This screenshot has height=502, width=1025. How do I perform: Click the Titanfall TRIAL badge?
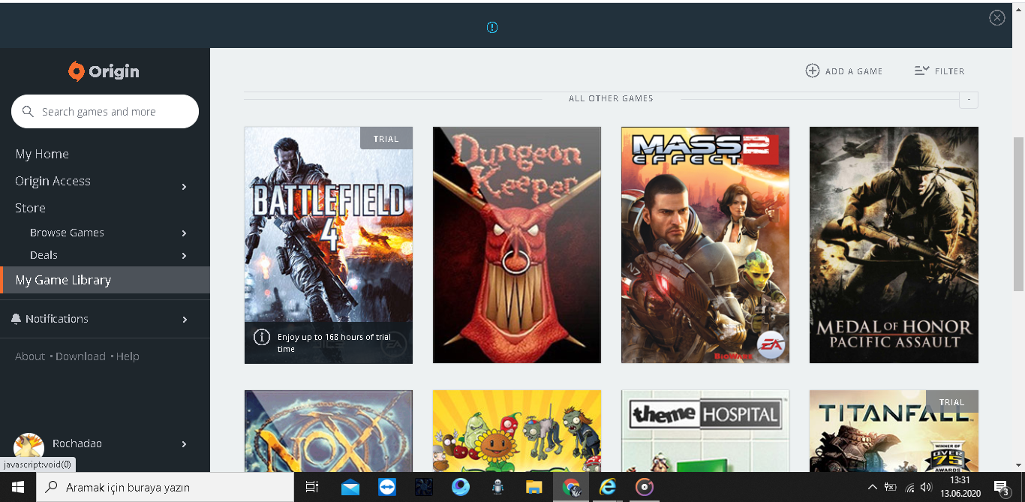coord(951,401)
